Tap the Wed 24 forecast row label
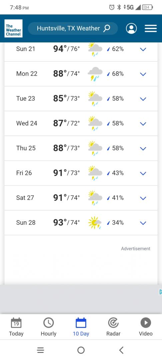This screenshot has height=361, width=162. click(x=27, y=123)
